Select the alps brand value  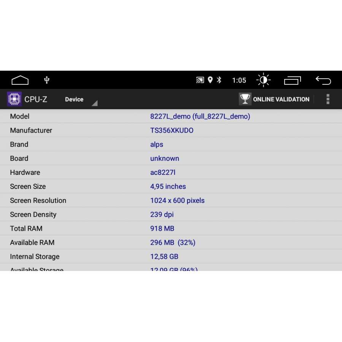pos(157,145)
